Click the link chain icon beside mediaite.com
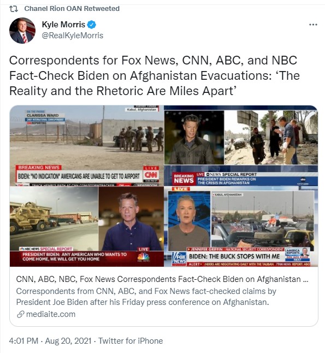 (20, 314)
